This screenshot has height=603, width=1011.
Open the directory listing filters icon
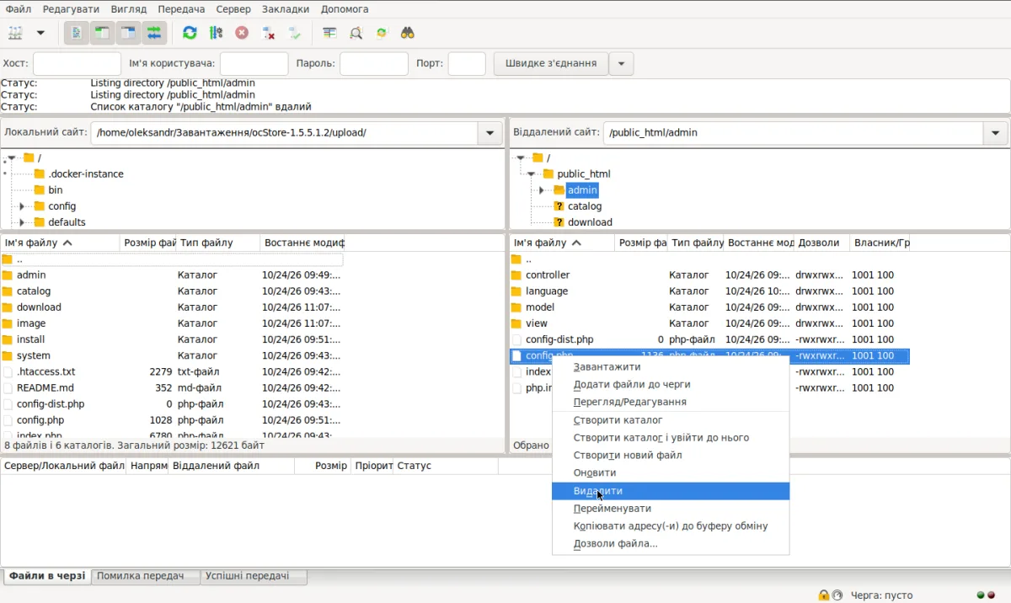tap(329, 33)
